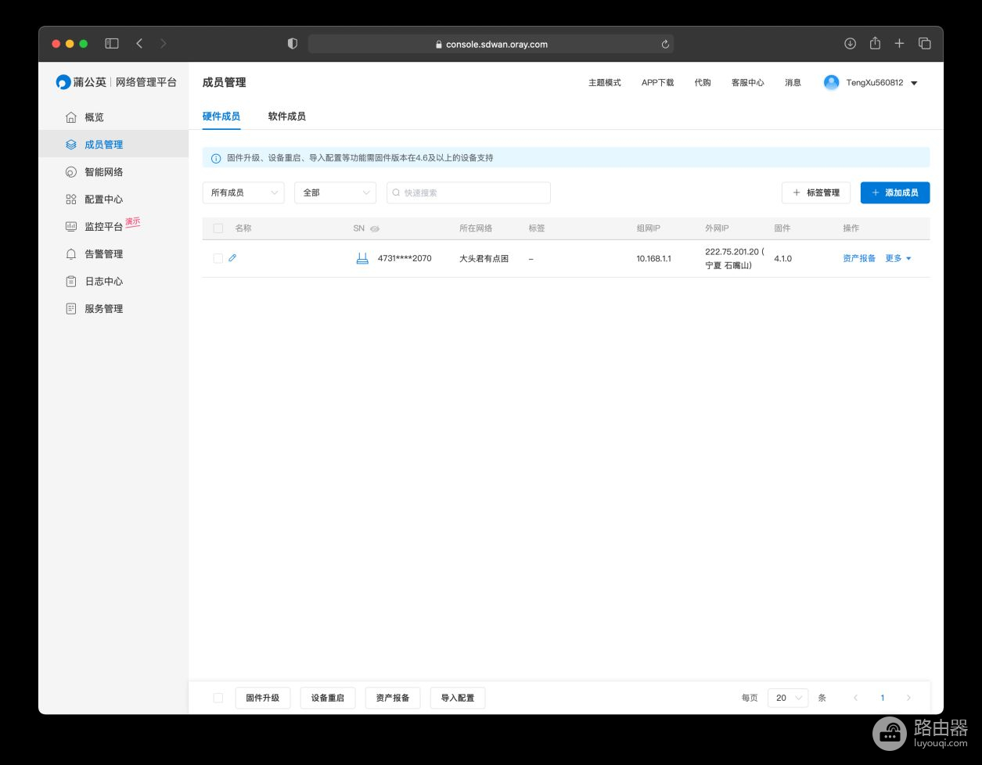Screen dimensions: 982x765
Task: Click the user avatar icon
Action: click(x=831, y=83)
